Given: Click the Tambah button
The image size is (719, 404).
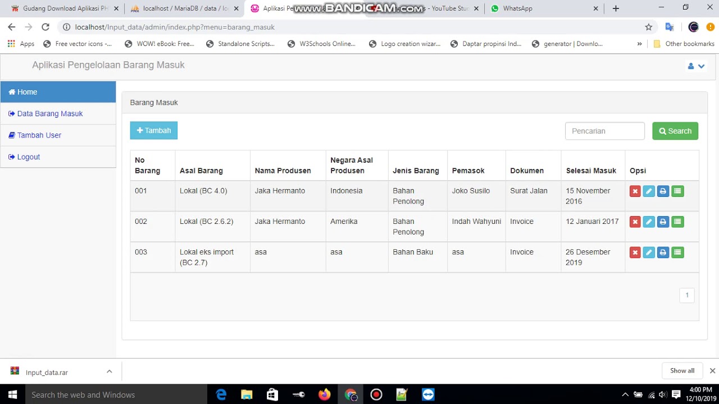Looking at the screenshot, I should coord(153,130).
